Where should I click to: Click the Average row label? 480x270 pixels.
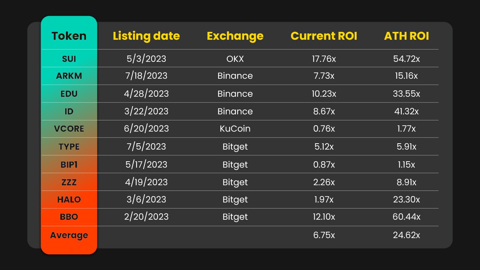click(69, 235)
